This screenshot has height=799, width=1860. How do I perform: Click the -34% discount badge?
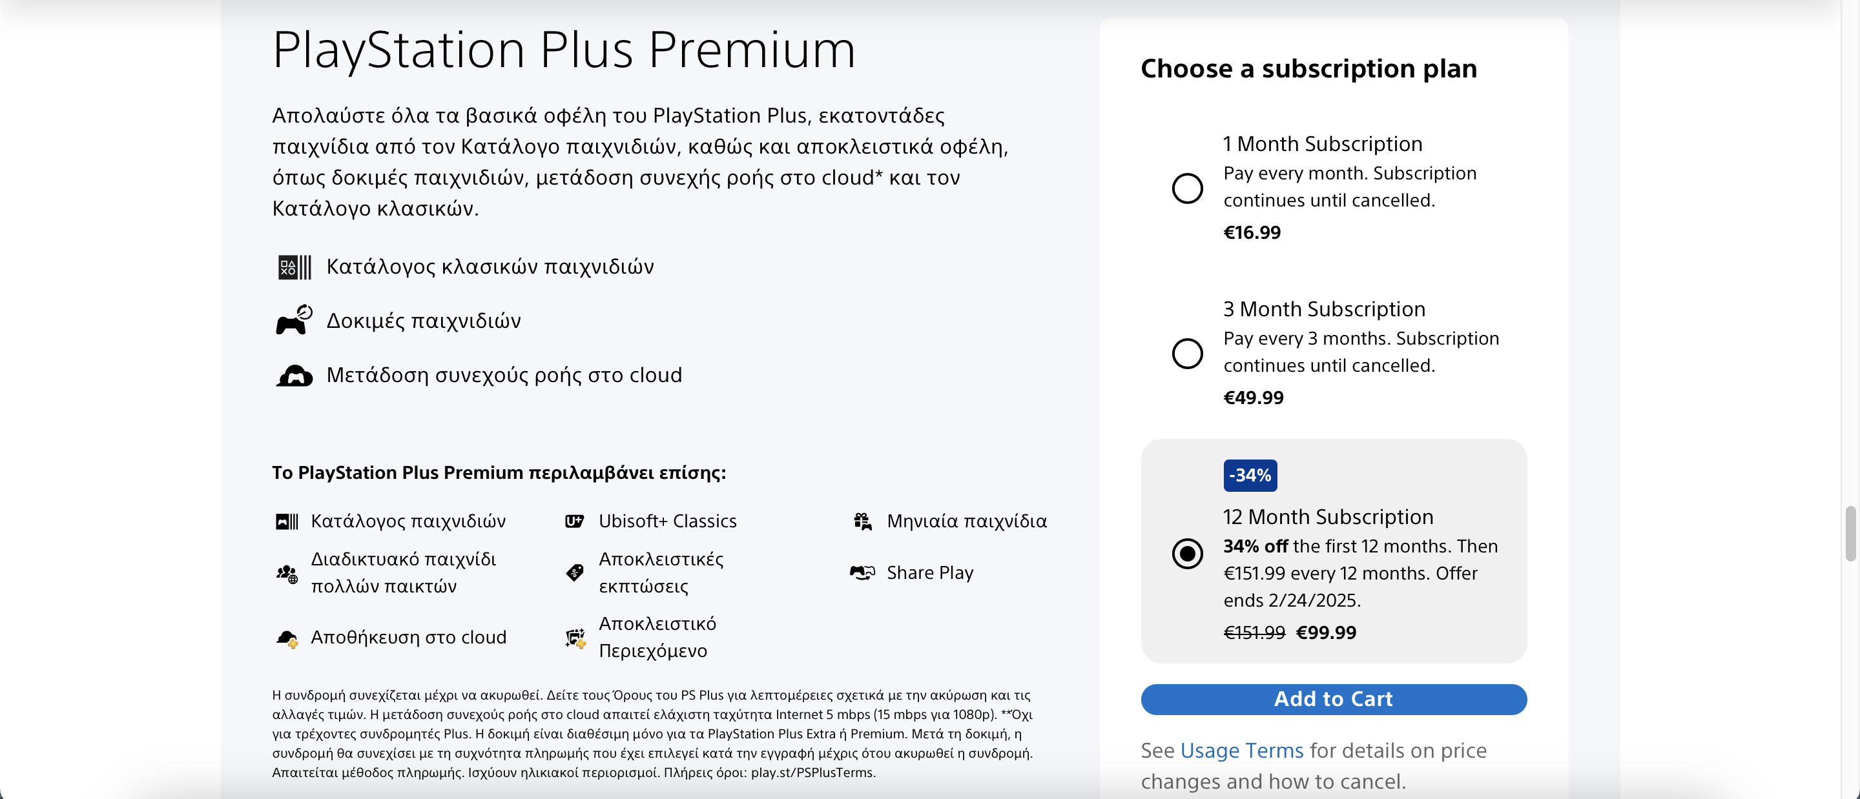point(1250,476)
